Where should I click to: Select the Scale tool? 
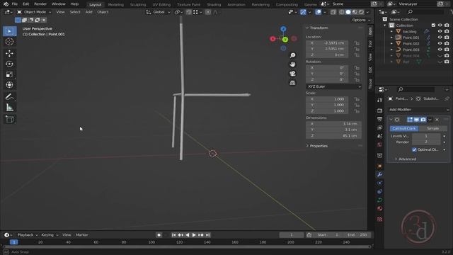pyautogui.click(x=9, y=74)
